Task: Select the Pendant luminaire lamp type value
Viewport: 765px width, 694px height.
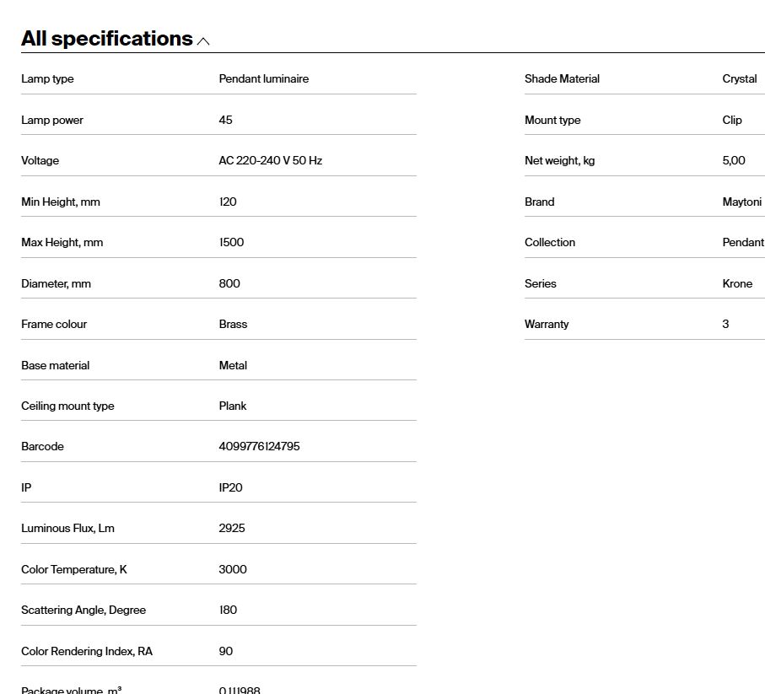Action: point(263,79)
